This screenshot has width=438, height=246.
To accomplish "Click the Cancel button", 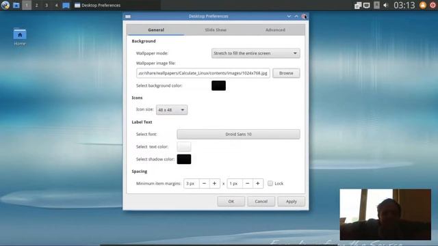I will click(x=261, y=202).
